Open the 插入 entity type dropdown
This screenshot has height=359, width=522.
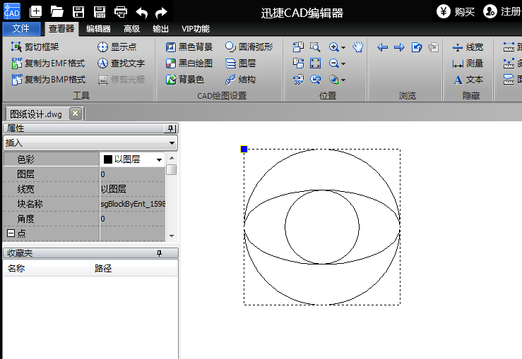(172, 143)
